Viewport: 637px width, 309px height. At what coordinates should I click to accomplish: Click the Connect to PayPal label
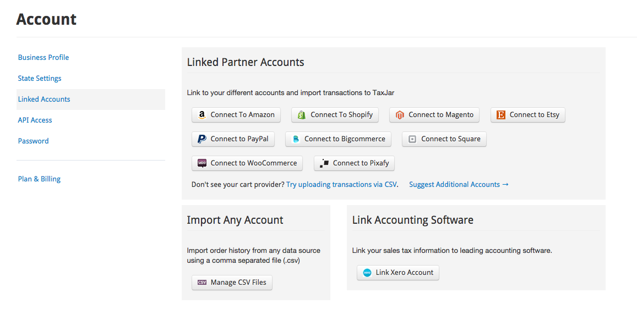pyautogui.click(x=239, y=139)
